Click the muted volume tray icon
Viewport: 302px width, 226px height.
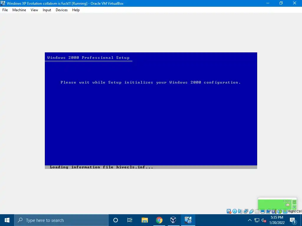click(x=264, y=220)
